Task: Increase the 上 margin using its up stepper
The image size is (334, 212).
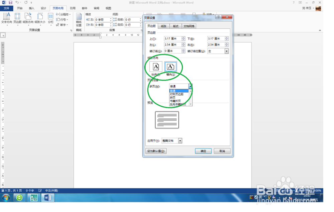Action: point(184,37)
